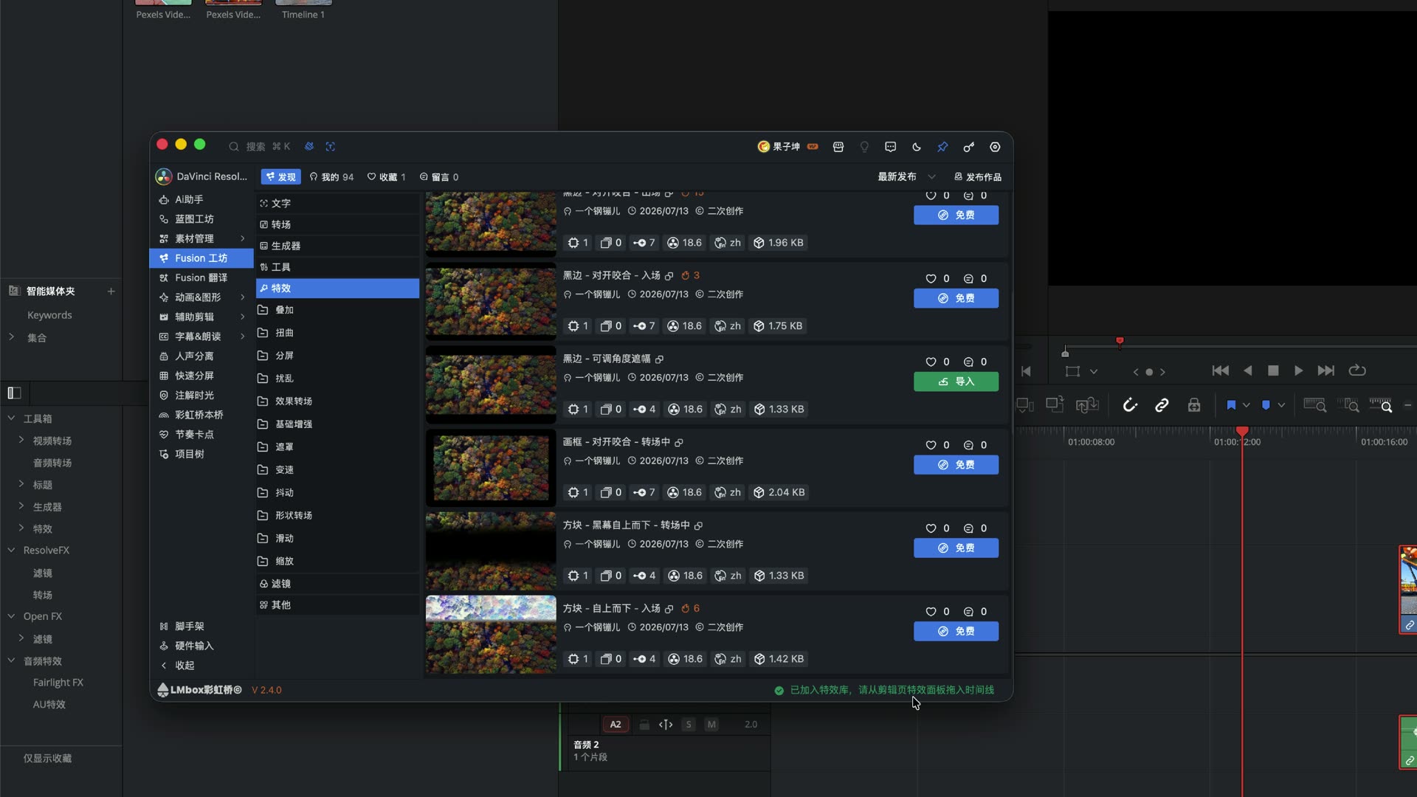1417x797 pixels.
Task: Click the custom zoom icon
Action: click(1381, 405)
